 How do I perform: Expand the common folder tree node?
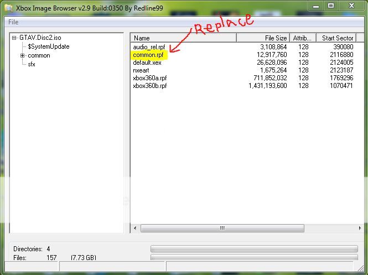[x=23, y=56]
